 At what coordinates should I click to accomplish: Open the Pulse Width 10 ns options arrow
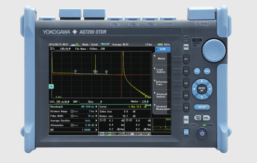pos(96,116)
